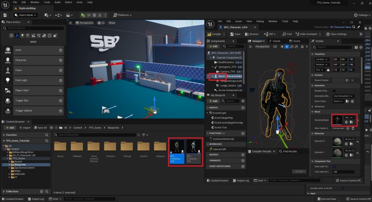Add new function with plus icon in Functions
This screenshot has width=372, height=202.
point(243,133)
